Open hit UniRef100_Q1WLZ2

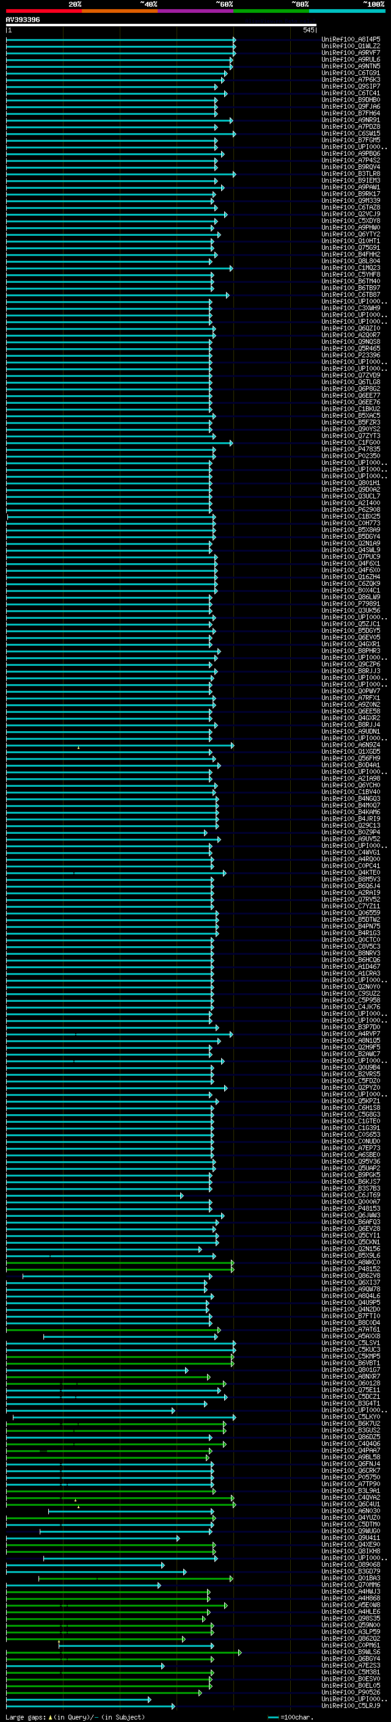(351, 46)
